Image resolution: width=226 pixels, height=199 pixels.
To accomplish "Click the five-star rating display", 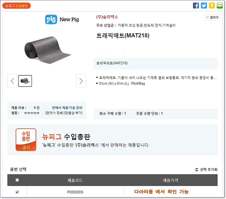I will click(x=32, y=113).
